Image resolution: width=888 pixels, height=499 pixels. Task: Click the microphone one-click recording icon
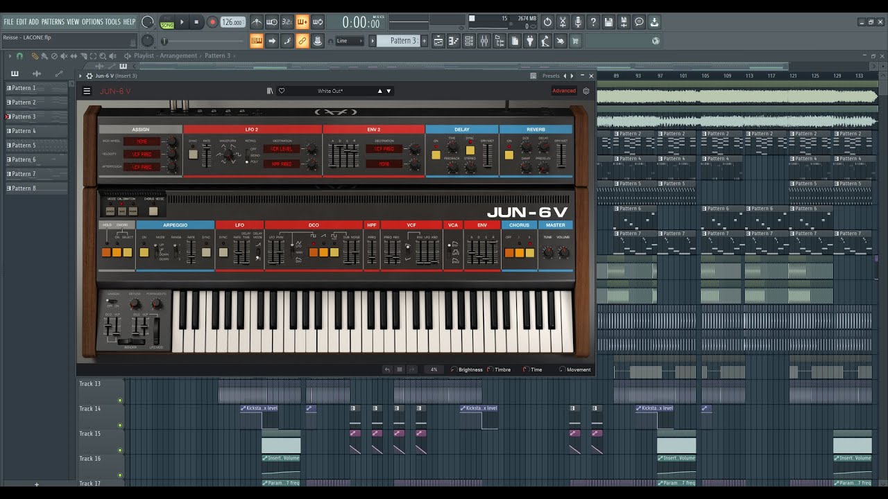pyautogui.click(x=578, y=22)
